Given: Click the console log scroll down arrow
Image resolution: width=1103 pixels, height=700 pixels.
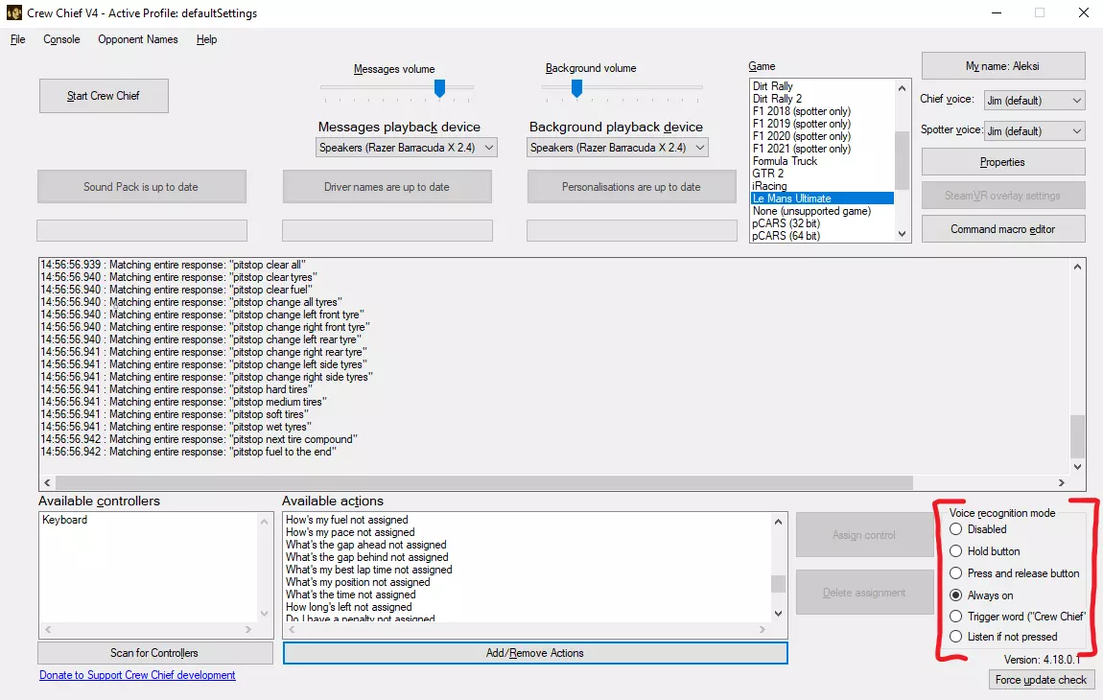Looking at the screenshot, I should 1077,466.
